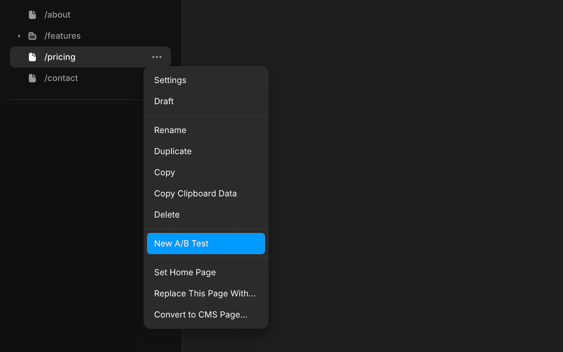Select the /contact page label
Viewport: 563px width, 352px height.
[x=61, y=78]
